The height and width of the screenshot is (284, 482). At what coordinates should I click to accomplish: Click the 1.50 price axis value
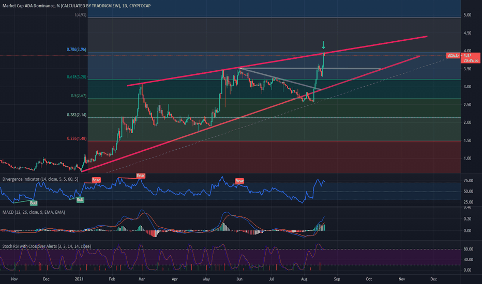pyautogui.click(x=467, y=140)
